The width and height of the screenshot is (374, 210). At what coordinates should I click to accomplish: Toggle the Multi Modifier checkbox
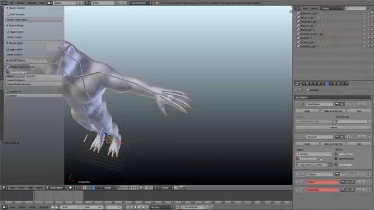[x=336, y=164]
